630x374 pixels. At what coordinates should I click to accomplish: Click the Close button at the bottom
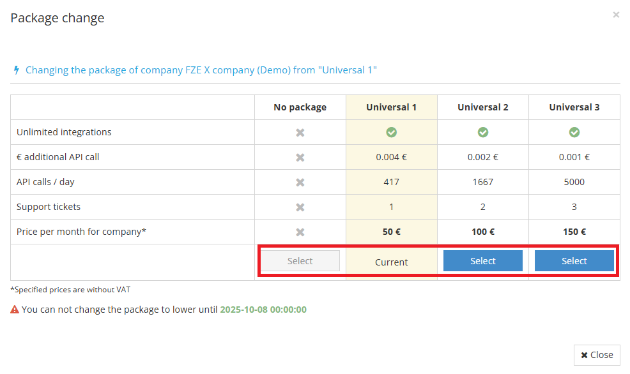596,355
